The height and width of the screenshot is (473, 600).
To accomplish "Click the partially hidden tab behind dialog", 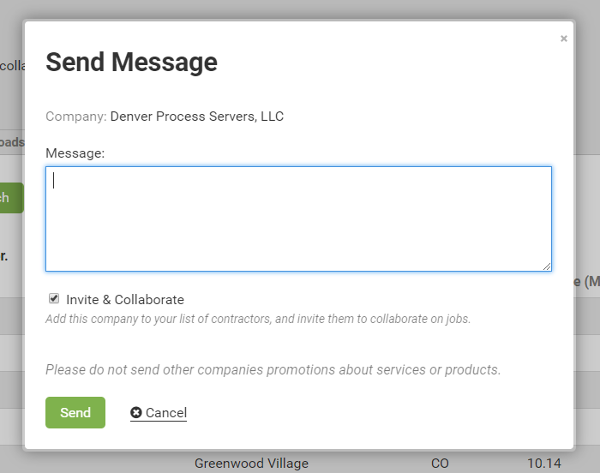I will (11, 142).
